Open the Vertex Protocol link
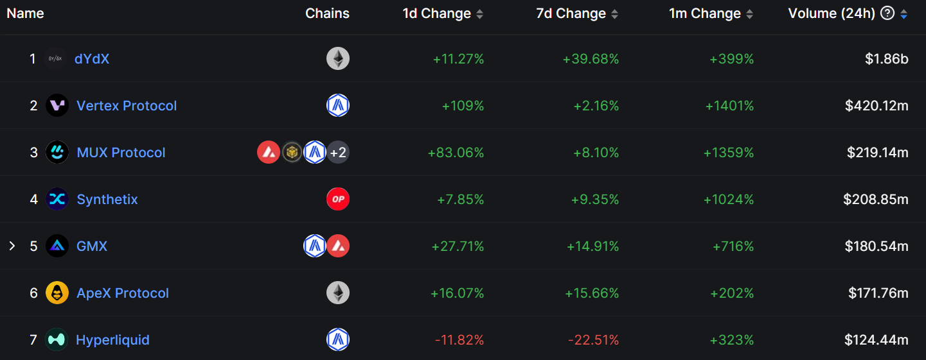The height and width of the screenshot is (360, 926). (x=127, y=106)
